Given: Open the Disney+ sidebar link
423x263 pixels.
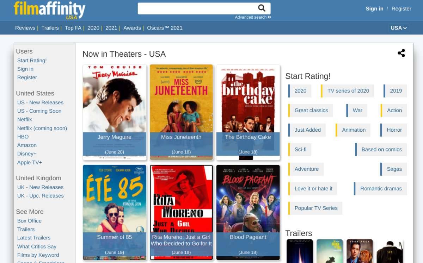Looking at the screenshot, I should tap(27, 154).
